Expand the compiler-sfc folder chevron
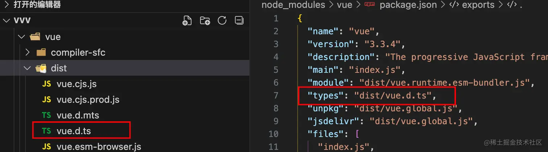Viewport: 548px width, 152px height. tap(27, 52)
